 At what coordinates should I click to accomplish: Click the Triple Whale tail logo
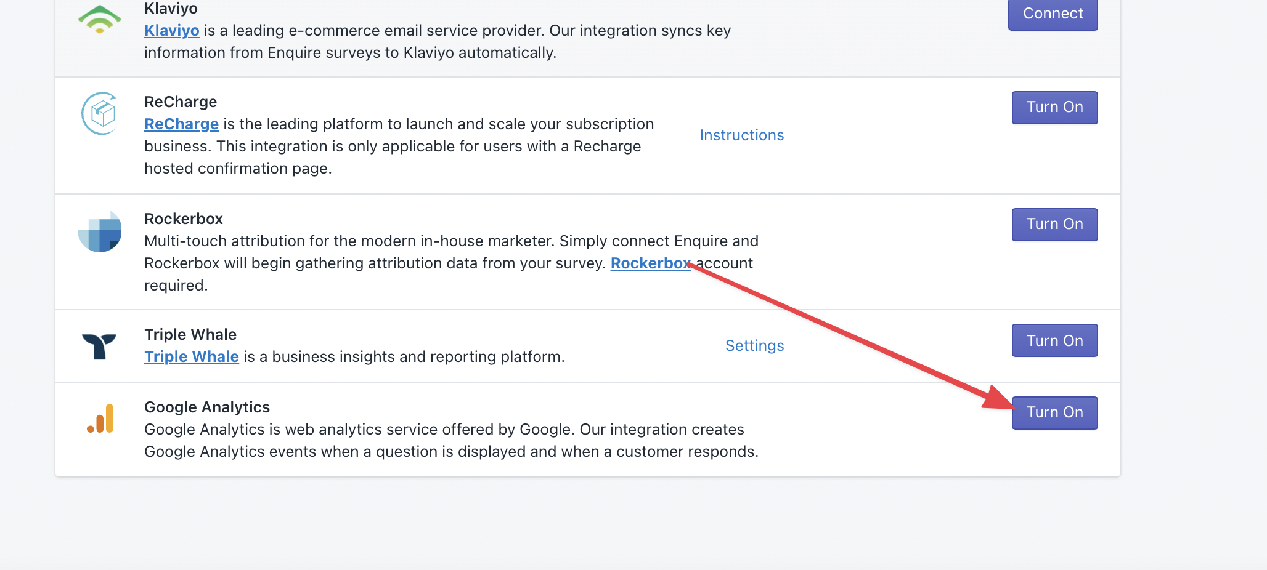[99, 347]
